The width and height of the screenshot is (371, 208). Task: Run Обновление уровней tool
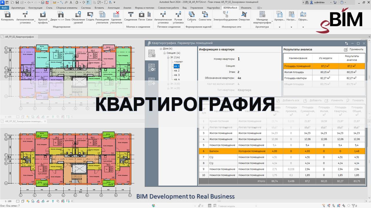78,18
